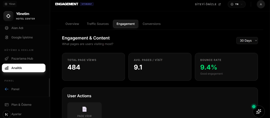Open Ayarlar in the sidebar
The width and height of the screenshot is (270, 118).
16,114
